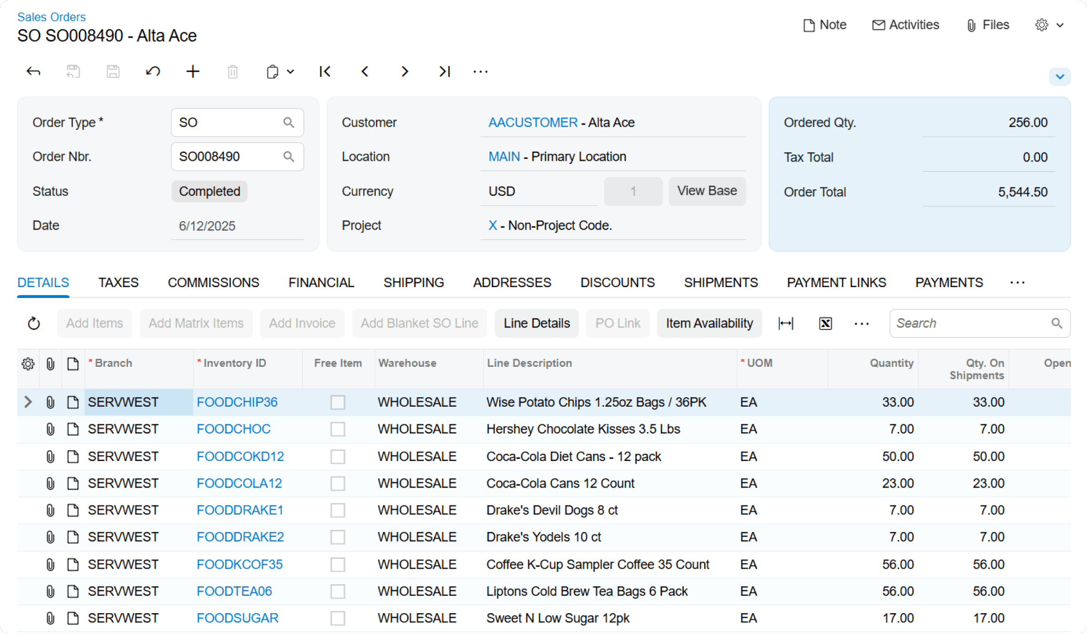Open the AACUSTOMER customer link
1087x634 pixels.
click(x=533, y=122)
